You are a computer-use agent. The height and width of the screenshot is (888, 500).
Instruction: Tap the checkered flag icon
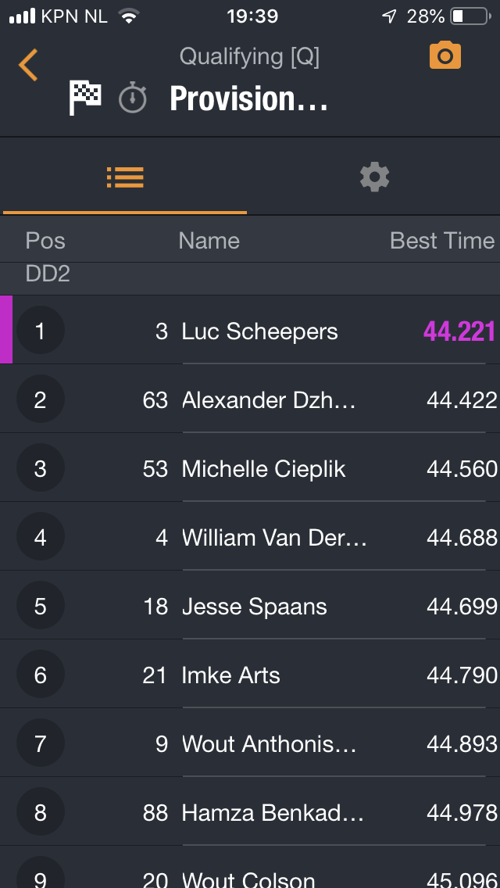point(85,99)
